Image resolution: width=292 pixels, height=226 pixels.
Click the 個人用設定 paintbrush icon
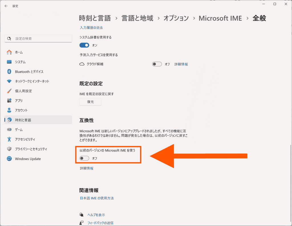pyautogui.click(x=9, y=91)
